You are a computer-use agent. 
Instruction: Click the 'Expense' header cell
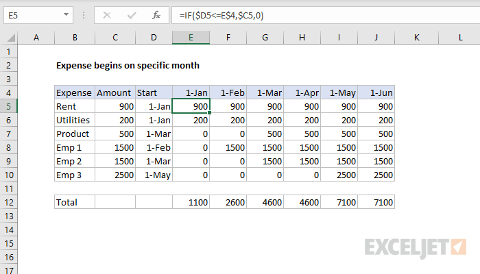[x=75, y=92]
